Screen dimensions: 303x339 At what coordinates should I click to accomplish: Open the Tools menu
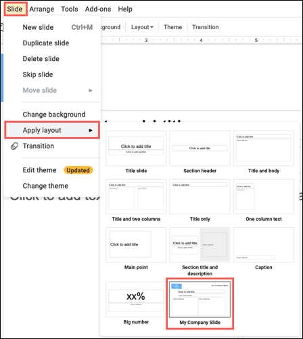pyautogui.click(x=70, y=9)
